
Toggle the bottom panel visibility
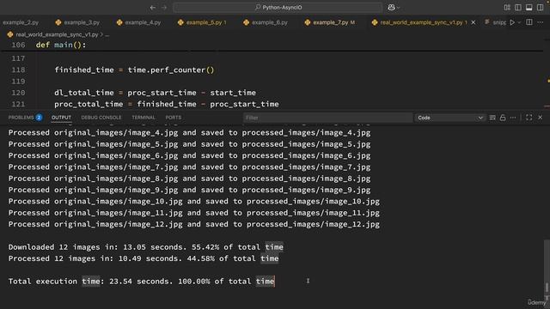(x=529, y=8)
